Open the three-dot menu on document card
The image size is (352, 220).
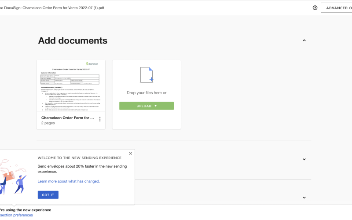100,119
